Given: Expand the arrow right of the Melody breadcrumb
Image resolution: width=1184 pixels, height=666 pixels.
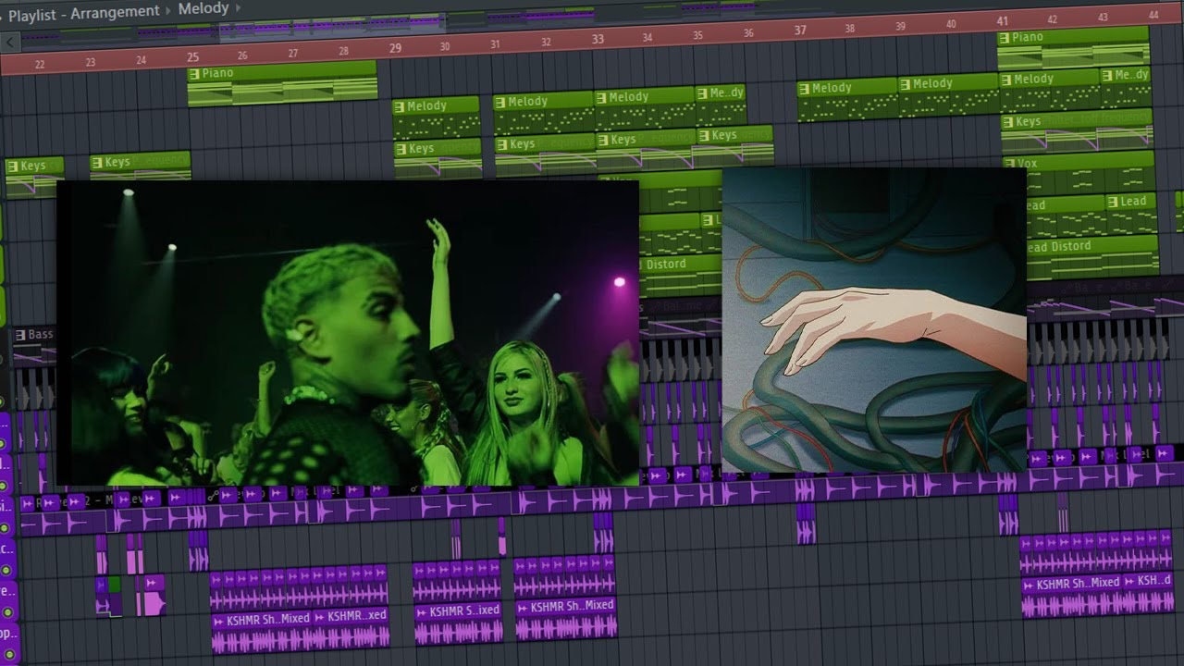Looking at the screenshot, I should tap(238, 7).
